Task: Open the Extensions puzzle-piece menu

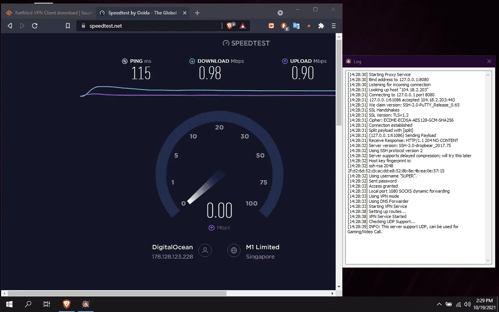Action: [x=321, y=26]
